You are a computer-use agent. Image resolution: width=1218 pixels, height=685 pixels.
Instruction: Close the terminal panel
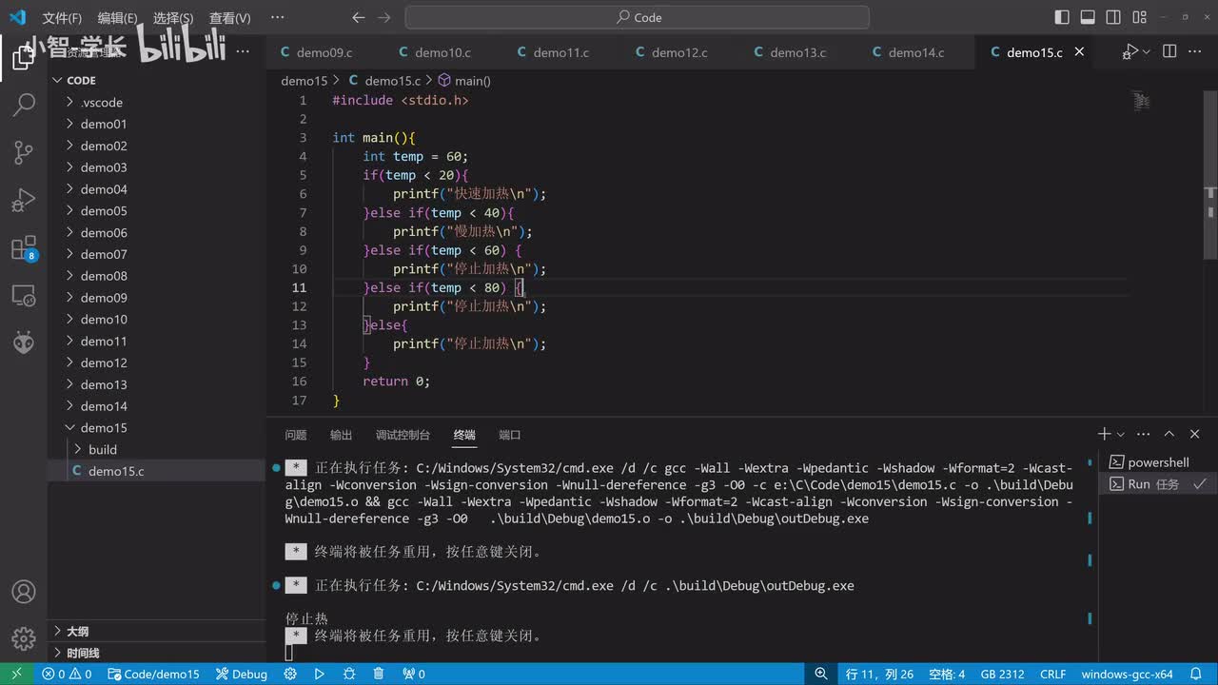1195,434
